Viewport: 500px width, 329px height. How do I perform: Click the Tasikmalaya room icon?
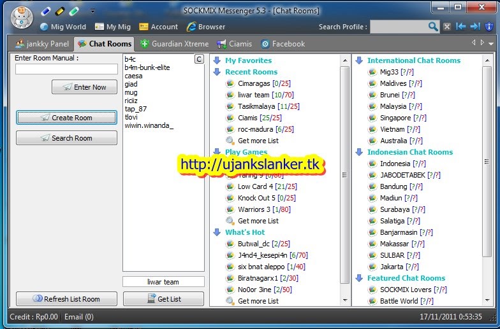230,106
